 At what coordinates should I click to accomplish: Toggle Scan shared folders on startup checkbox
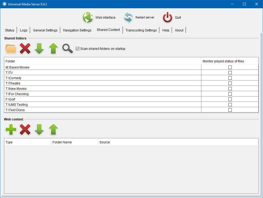tap(78, 49)
